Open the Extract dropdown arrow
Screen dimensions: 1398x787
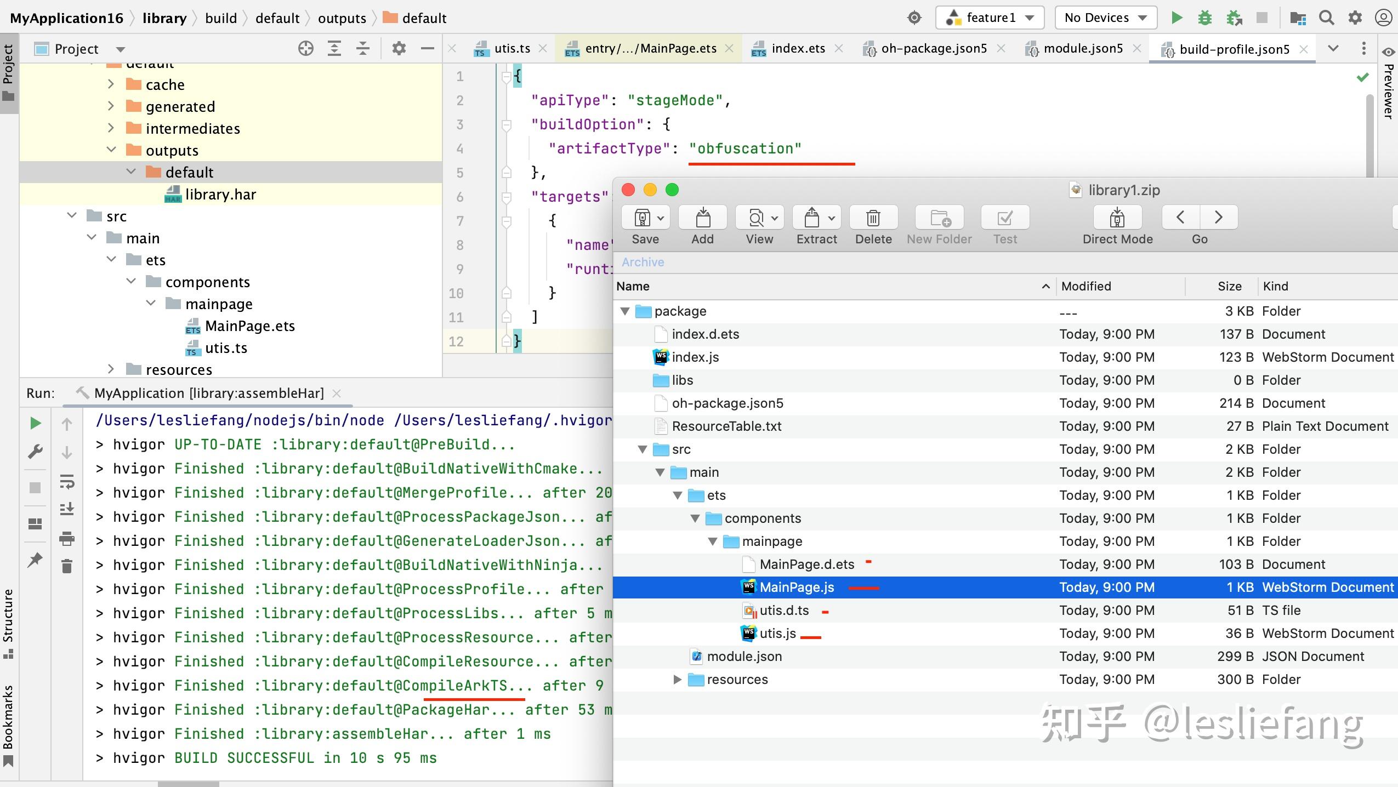coord(832,218)
